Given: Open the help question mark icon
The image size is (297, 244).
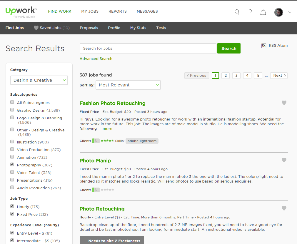Looking at the screenshot, I should click(250, 12).
